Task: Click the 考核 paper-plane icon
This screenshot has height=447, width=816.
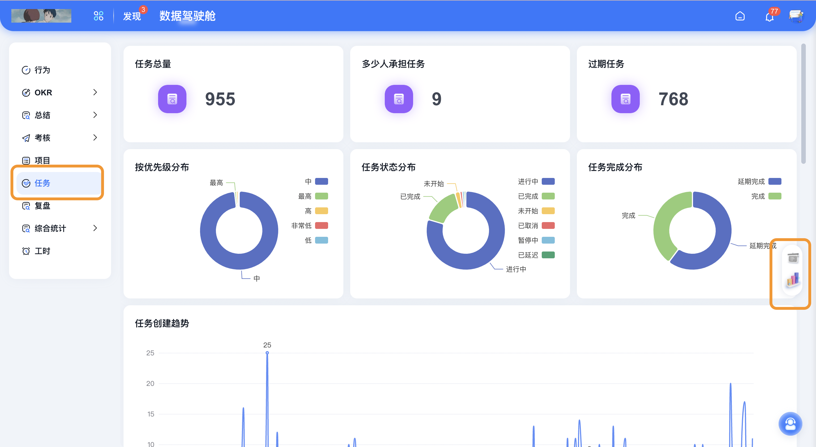Action: coord(26,137)
